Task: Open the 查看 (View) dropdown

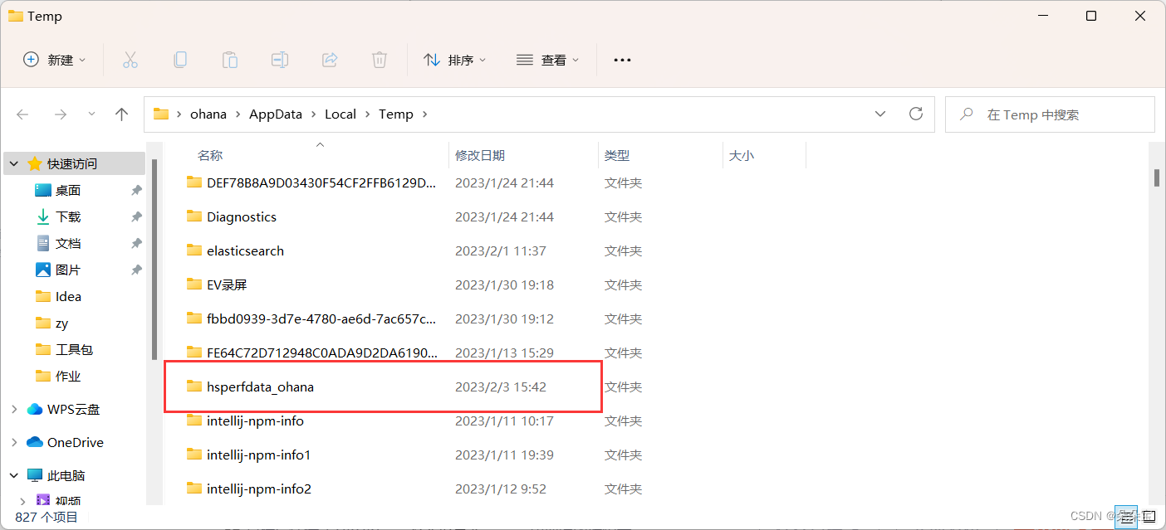Action: point(548,60)
